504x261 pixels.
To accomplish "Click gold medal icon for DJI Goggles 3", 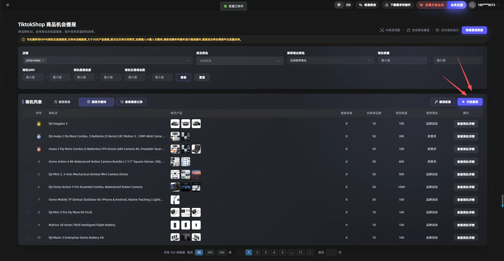I will pos(39,124).
